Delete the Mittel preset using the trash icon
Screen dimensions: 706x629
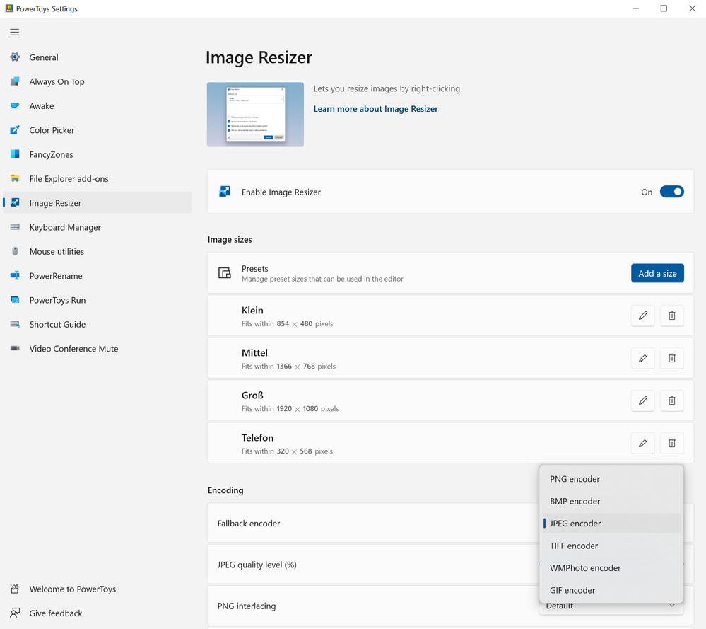pyautogui.click(x=671, y=358)
